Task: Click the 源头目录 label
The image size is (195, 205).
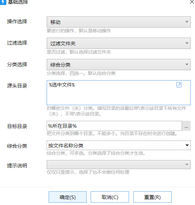Action: 17,86
